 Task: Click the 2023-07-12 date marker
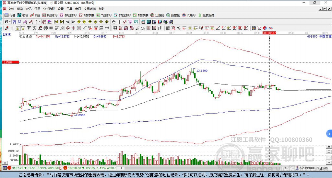click(269, 33)
